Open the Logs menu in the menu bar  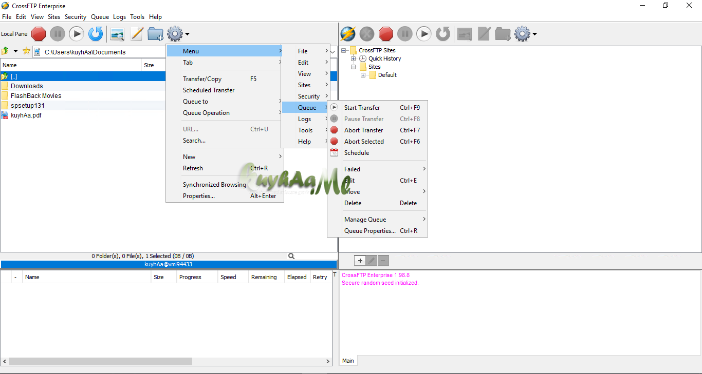pos(119,17)
